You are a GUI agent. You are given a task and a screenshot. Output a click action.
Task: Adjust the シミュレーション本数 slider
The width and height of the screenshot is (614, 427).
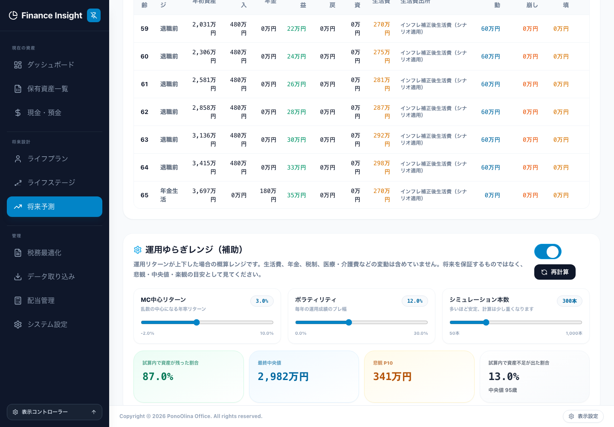point(516,322)
